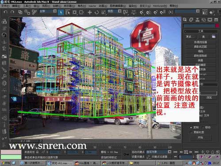Activate the Select Object arrow tool
This screenshot has width=221, height=166.
[61, 12]
